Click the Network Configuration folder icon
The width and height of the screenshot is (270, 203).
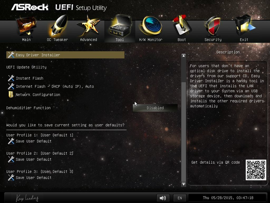click(x=11, y=95)
